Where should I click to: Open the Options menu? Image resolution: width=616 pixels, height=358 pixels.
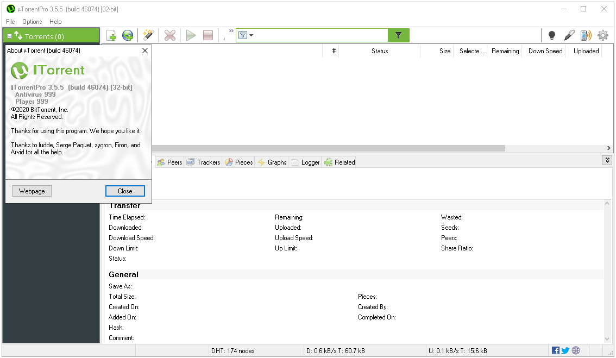tap(32, 22)
